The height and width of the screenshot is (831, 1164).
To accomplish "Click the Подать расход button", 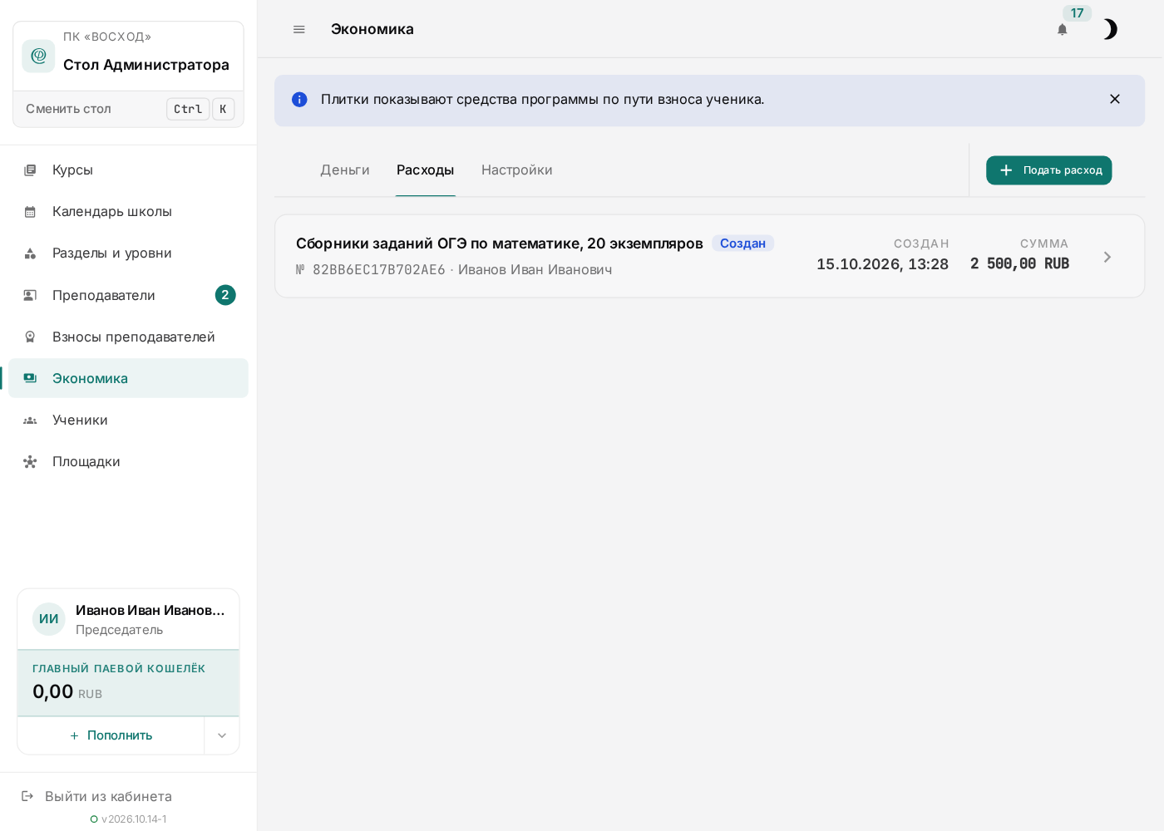I will pyautogui.click(x=1049, y=170).
